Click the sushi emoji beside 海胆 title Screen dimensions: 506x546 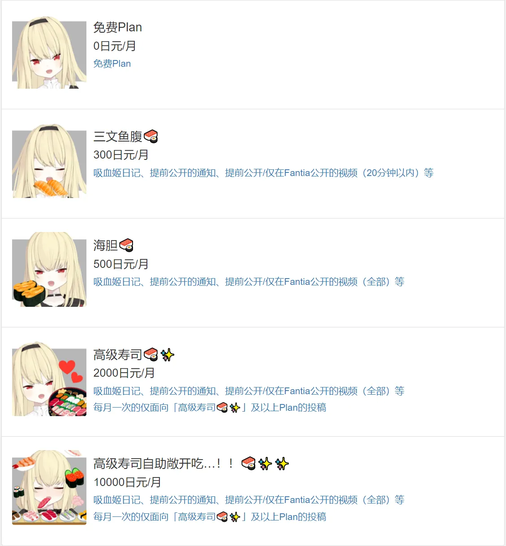126,245
